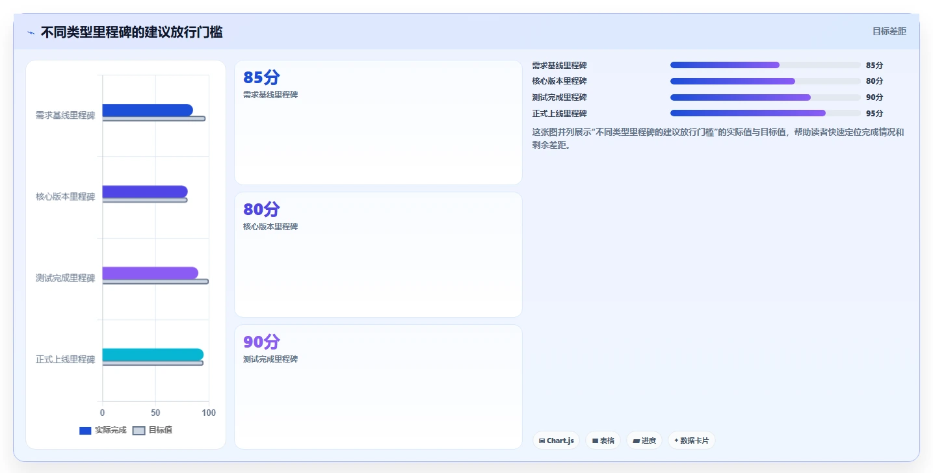Click the 95分 value in progress list
933x473 pixels.
874,113
